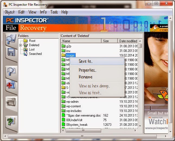The height and width of the screenshot is (141, 175).
Task: Sort by Name column header
Action: pos(81,41)
